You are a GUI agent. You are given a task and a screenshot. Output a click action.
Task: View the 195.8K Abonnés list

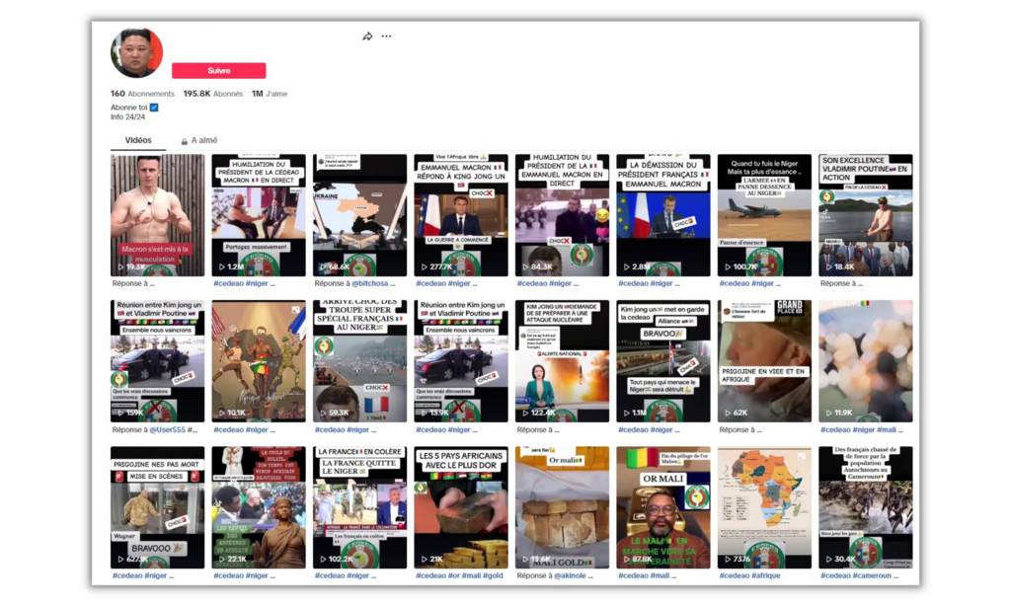pyautogui.click(x=212, y=94)
